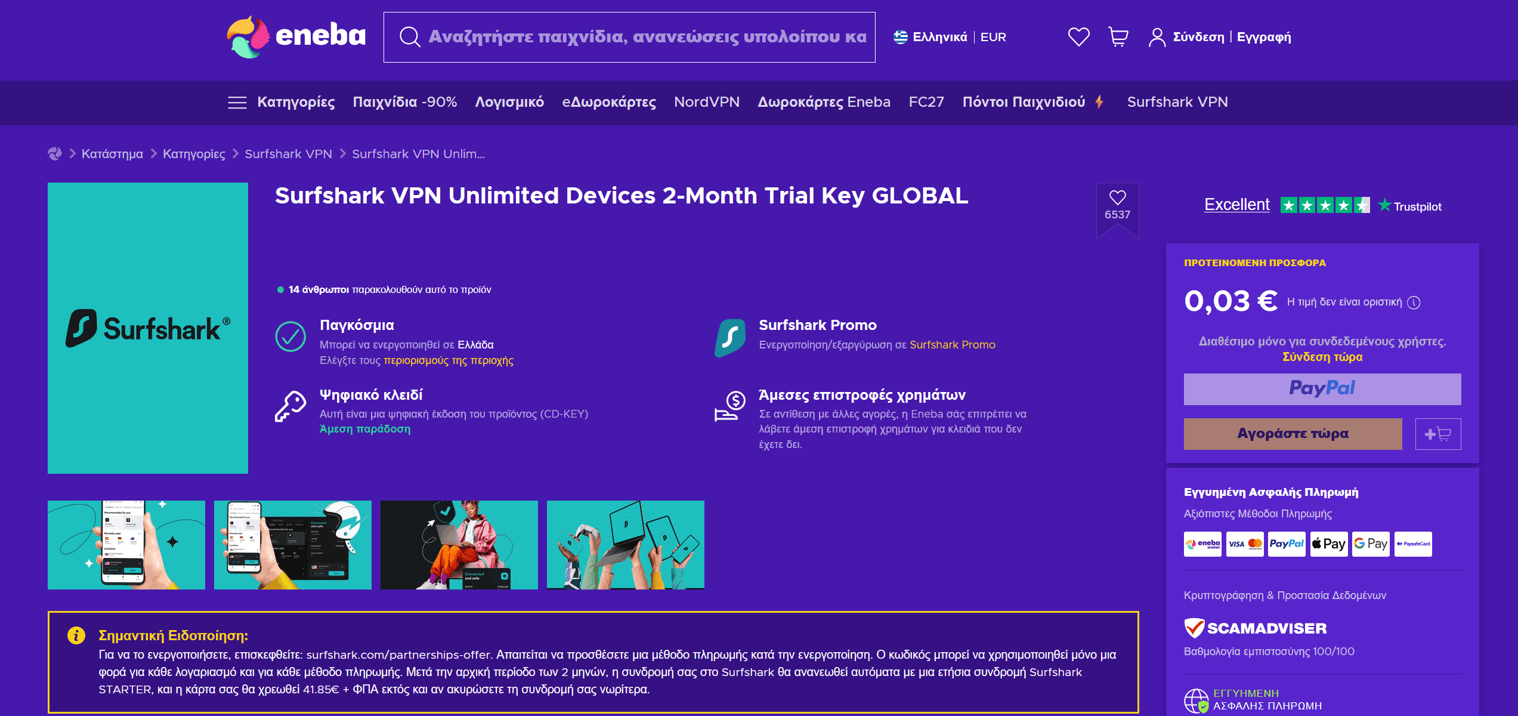Screen dimensions: 1518x716
Task: Add to cart with plus-cart button
Action: pos(1438,434)
